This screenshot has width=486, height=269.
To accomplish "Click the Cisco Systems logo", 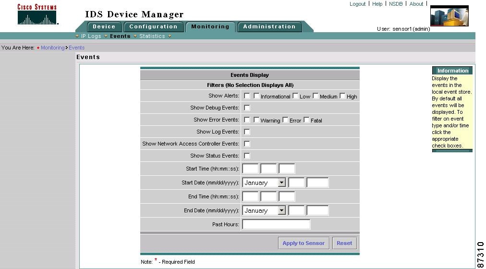I will tap(37, 14).
